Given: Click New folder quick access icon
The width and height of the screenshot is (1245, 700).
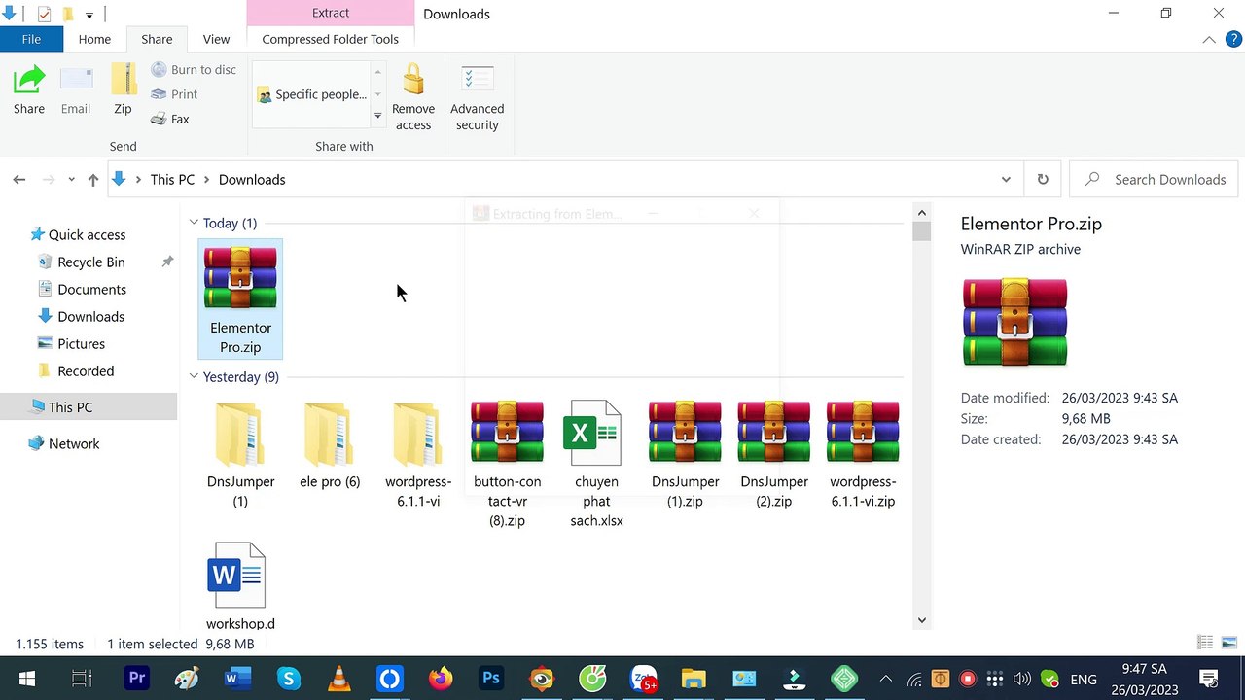Looking at the screenshot, I should (68, 14).
